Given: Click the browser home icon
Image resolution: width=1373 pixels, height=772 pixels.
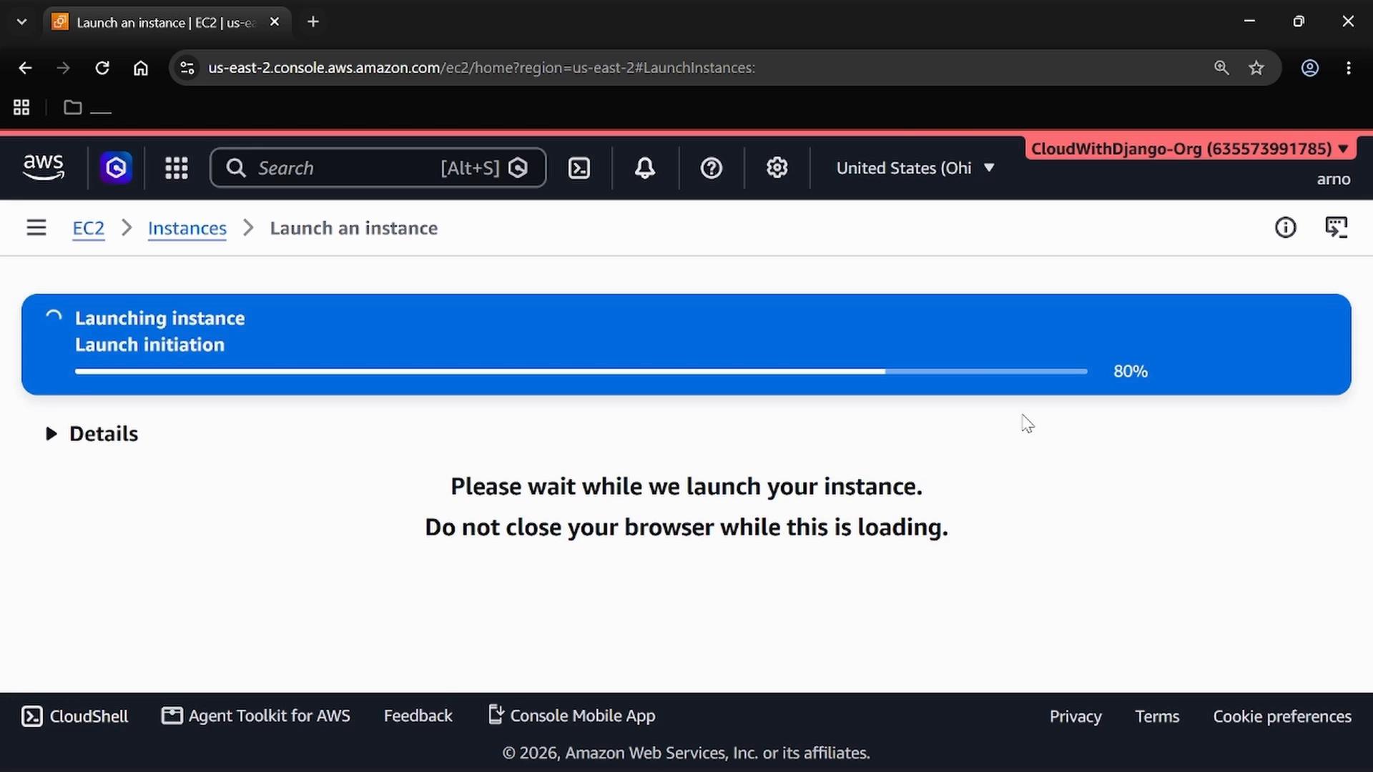Looking at the screenshot, I should (141, 68).
